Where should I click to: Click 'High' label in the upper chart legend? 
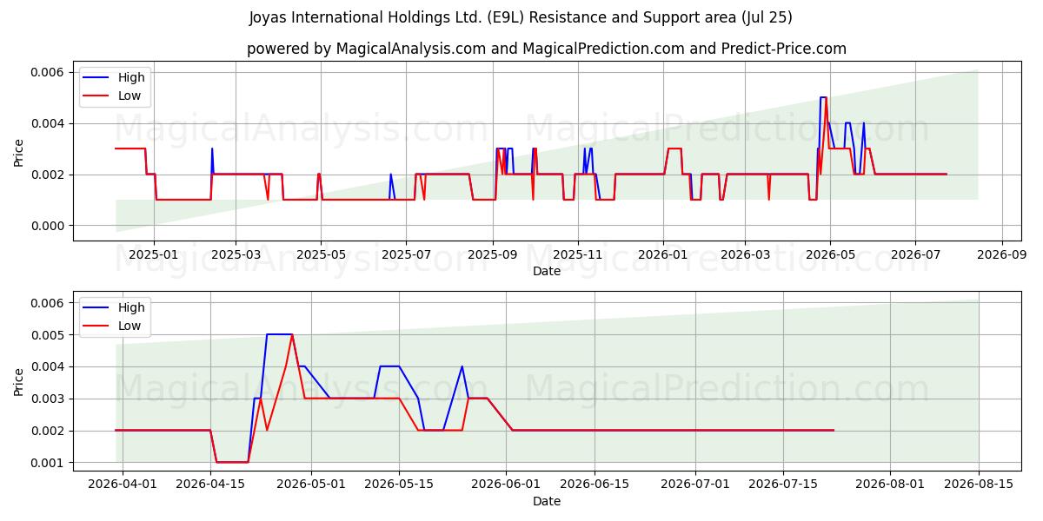(131, 78)
